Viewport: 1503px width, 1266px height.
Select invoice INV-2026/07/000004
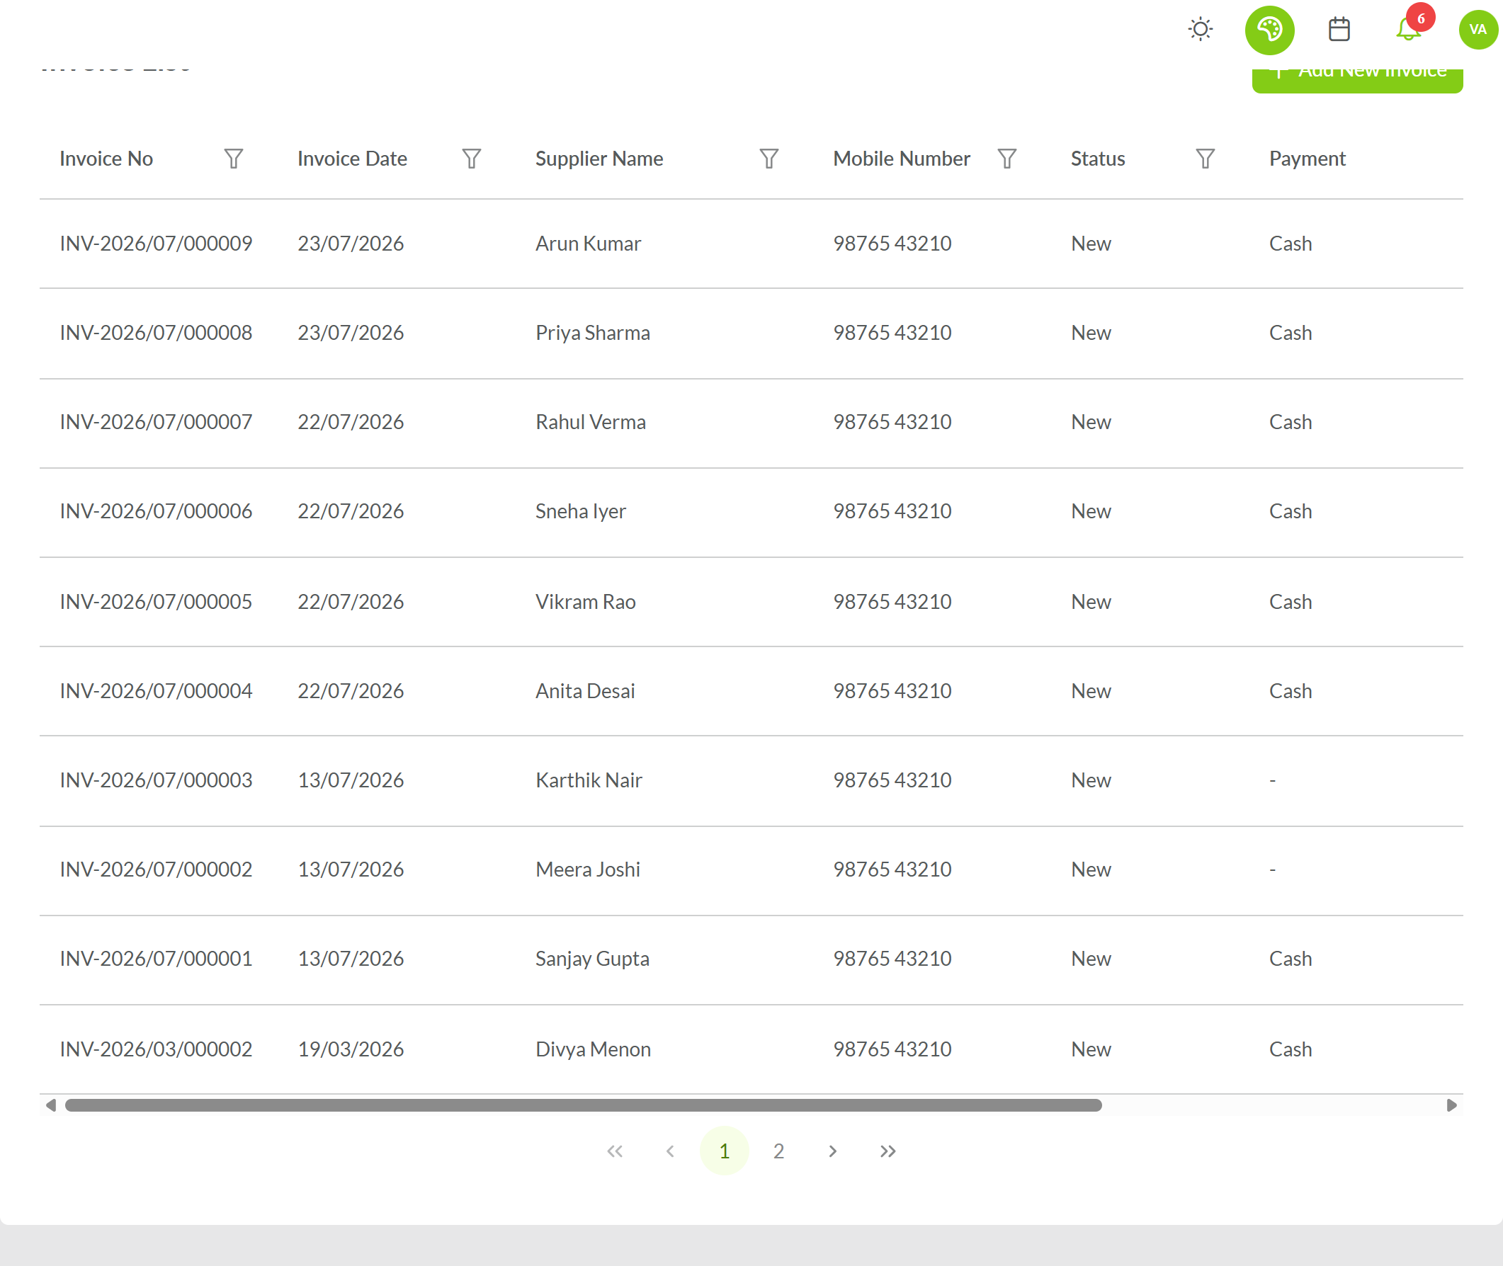pos(157,691)
